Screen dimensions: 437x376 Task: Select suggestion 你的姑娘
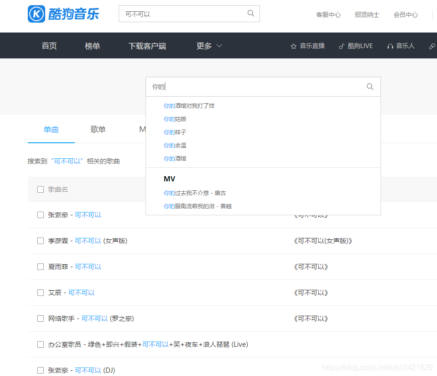tap(175, 119)
